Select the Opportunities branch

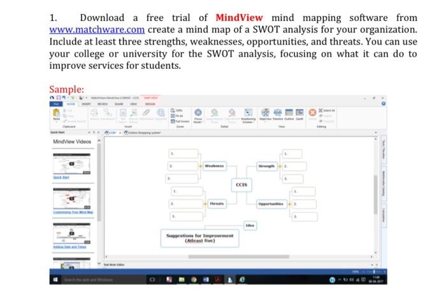pos(271,204)
